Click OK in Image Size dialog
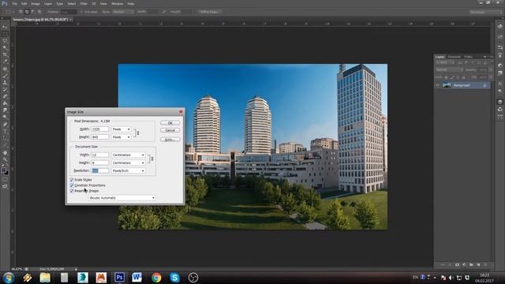505x284 pixels. pyautogui.click(x=170, y=123)
